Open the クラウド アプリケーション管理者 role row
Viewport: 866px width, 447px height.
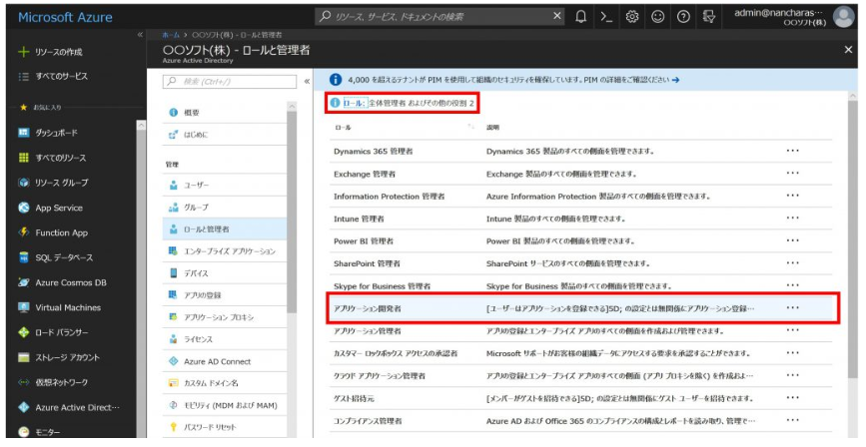(x=581, y=376)
